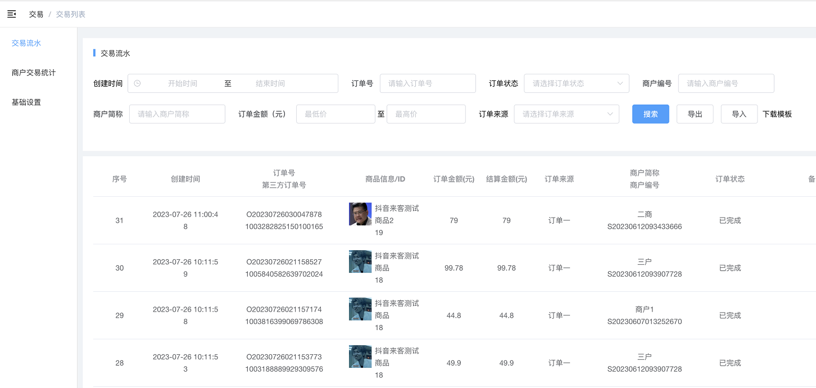Click product image for order row 29
Screen dimensions: 816x388
(x=360, y=309)
